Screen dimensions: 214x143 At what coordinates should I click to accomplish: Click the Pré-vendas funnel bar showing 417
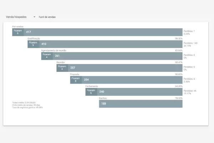click(x=103, y=32)
